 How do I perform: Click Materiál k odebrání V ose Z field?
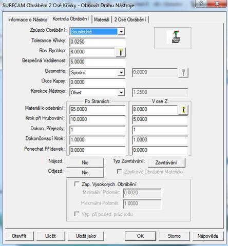coord(155,110)
